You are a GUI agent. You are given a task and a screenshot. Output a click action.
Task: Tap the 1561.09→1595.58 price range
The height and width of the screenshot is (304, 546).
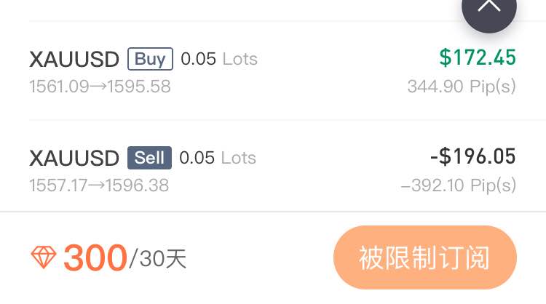[100, 87]
